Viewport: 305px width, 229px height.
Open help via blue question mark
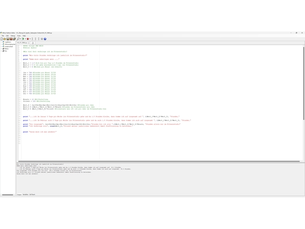45,39
